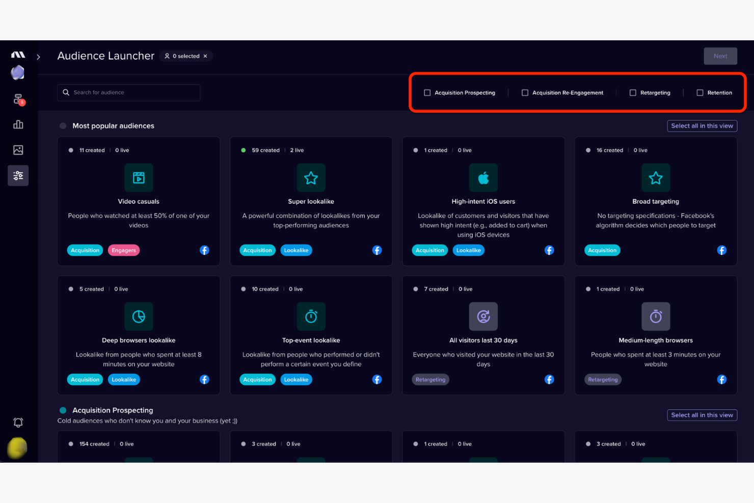
Task: Open the creatives image icon in the sidebar
Action: 18,149
